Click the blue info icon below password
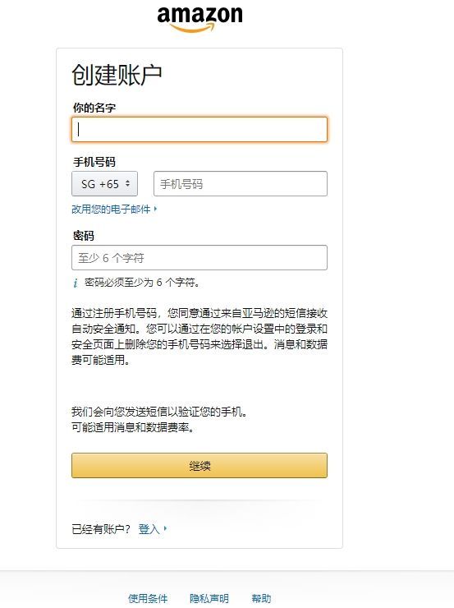The height and width of the screenshot is (608, 454). click(x=76, y=283)
